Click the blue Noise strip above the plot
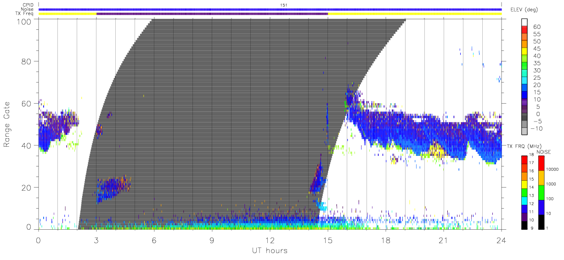This screenshot has width=564, height=260. [x=270, y=9]
